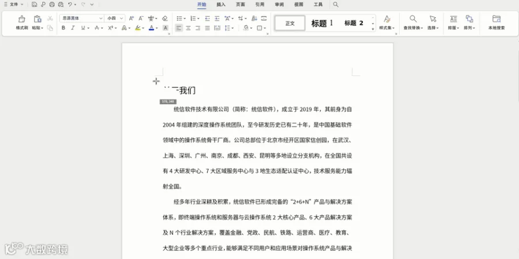Apply distributed alignment
519x259 pixels.
pyautogui.click(x=217, y=28)
